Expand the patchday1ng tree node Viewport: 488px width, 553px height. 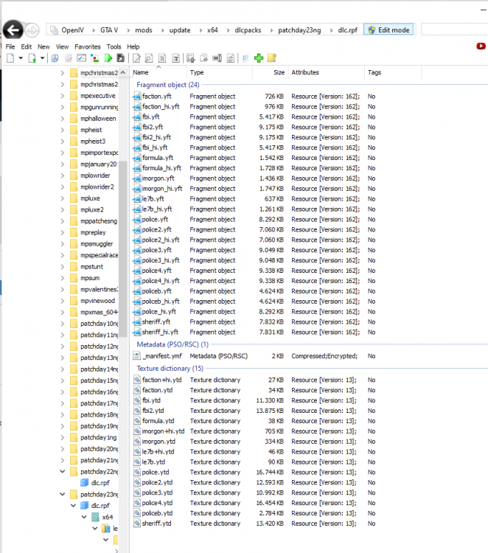tap(63, 438)
